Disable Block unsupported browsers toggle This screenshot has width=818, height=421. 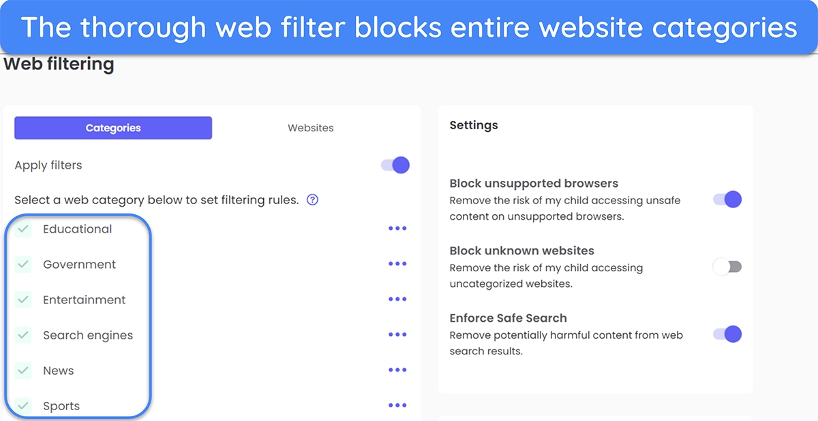(x=727, y=199)
